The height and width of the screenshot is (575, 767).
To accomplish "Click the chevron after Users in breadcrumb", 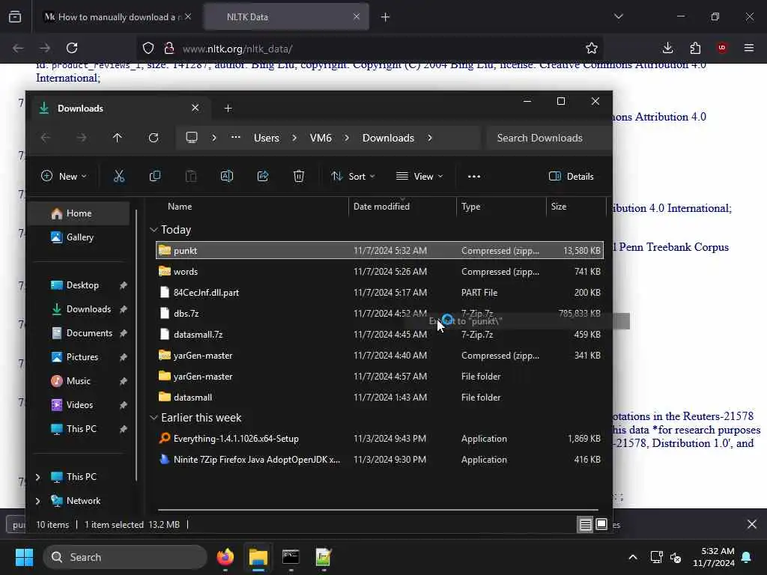I will coord(294,138).
